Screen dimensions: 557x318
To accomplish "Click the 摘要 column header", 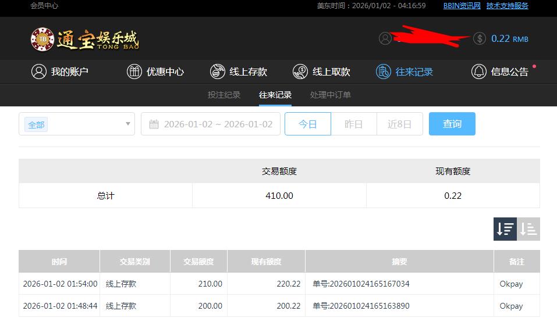I will click(399, 262).
